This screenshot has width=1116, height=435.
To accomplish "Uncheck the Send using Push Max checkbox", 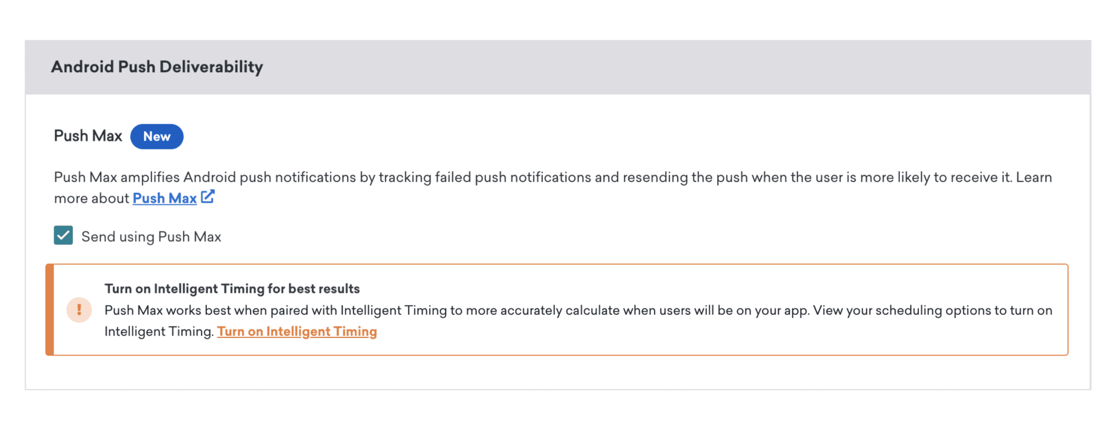I will [x=63, y=236].
